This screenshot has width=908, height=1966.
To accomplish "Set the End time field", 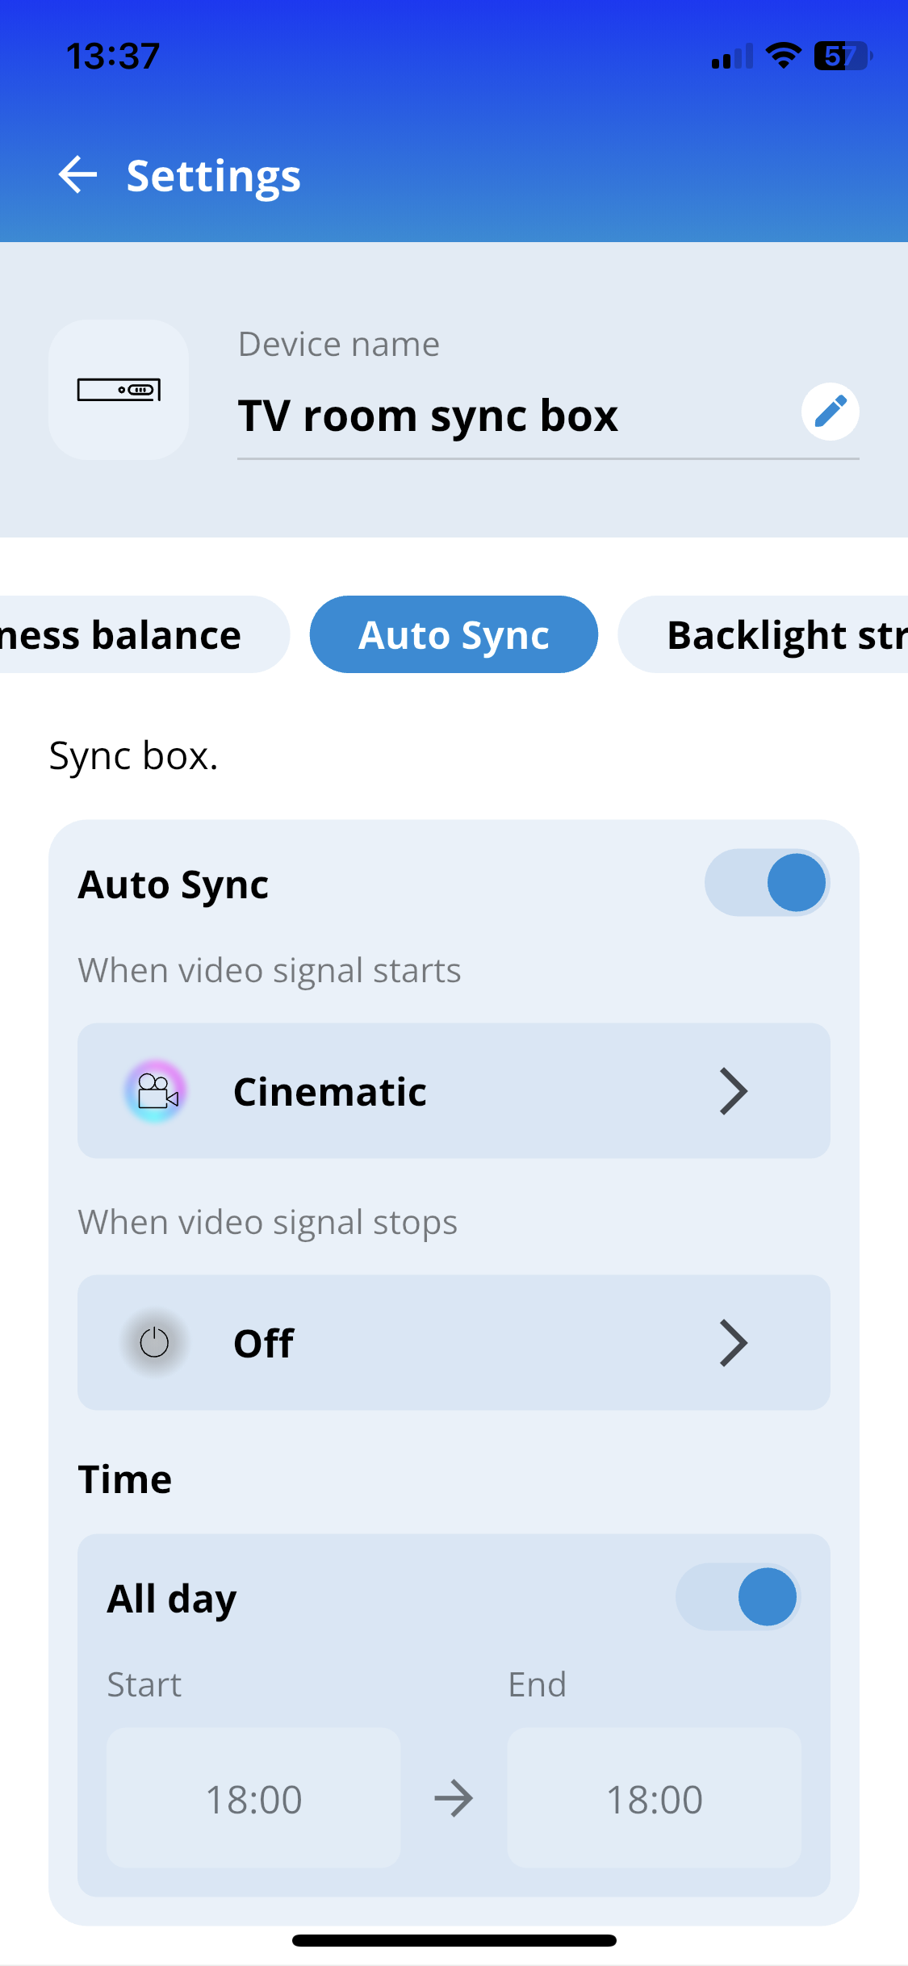I will [x=654, y=1798].
